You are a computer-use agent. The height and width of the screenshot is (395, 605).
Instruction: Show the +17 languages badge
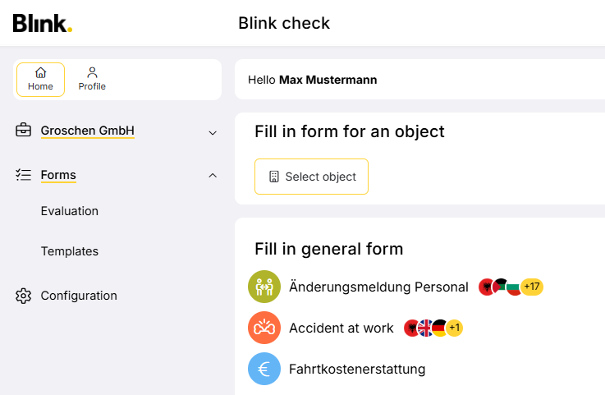532,287
